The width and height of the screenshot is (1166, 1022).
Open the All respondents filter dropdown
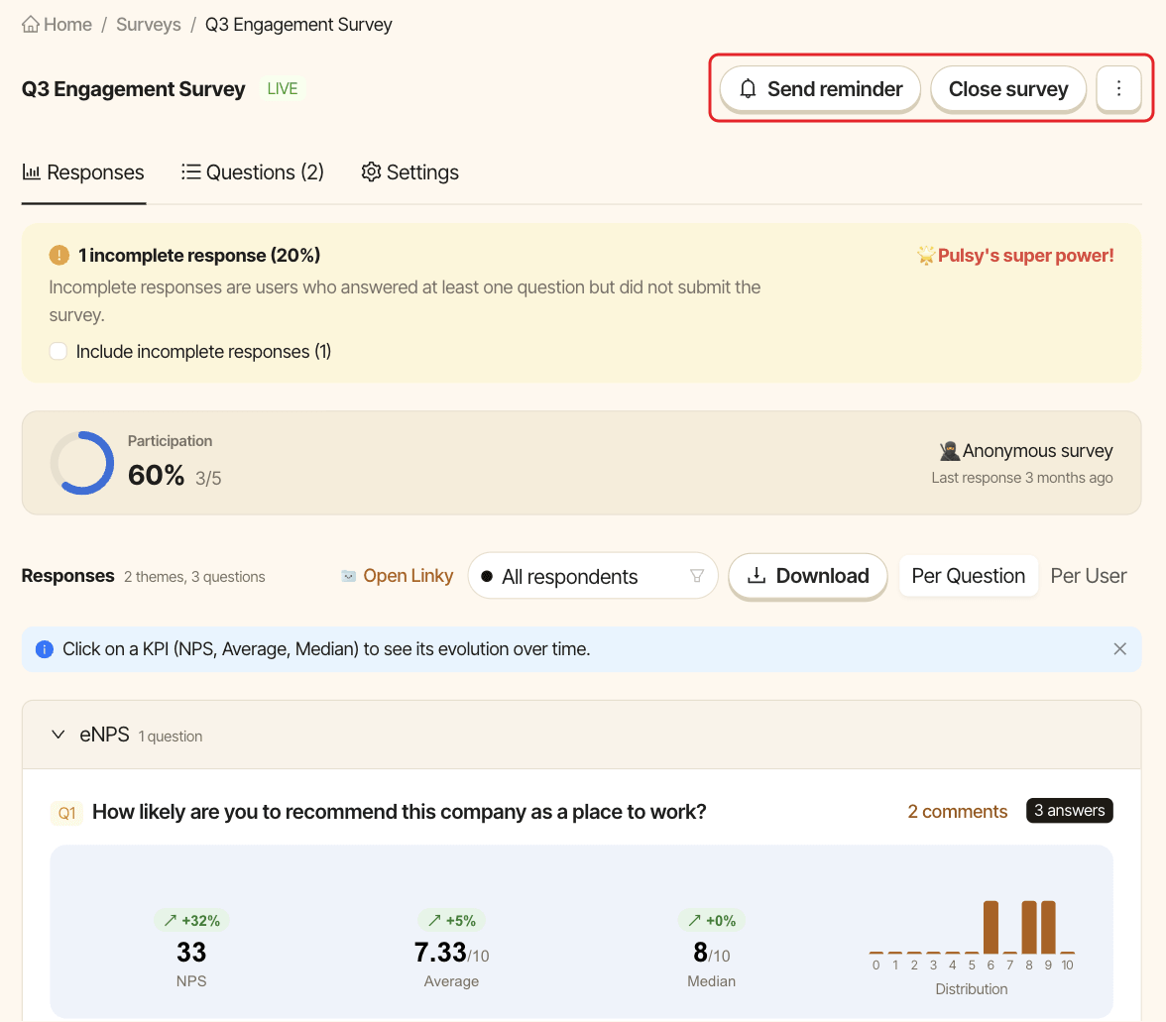point(593,576)
